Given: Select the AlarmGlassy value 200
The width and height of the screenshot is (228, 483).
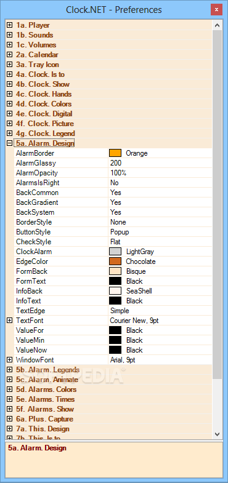Looking at the screenshot, I should 116,163.
